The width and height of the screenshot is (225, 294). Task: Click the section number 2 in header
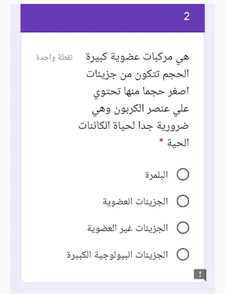tap(187, 17)
